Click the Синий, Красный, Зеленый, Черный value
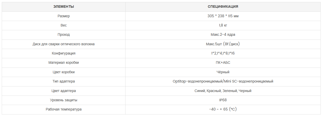Viewport: 322px width, 116px height. coord(223,91)
